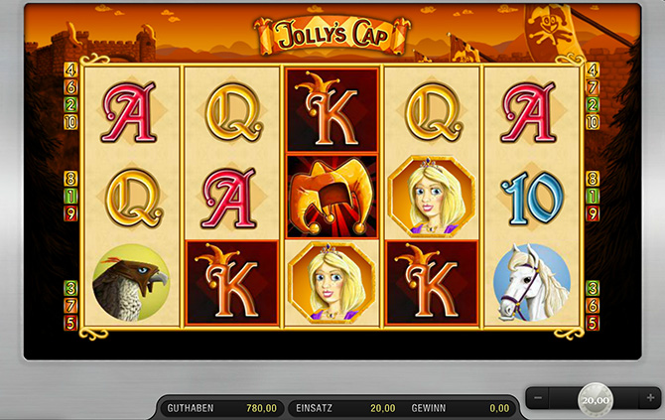Screen dimensions: 665x420
Task: Click the blue 10 symbol
Action: click(533, 198)
